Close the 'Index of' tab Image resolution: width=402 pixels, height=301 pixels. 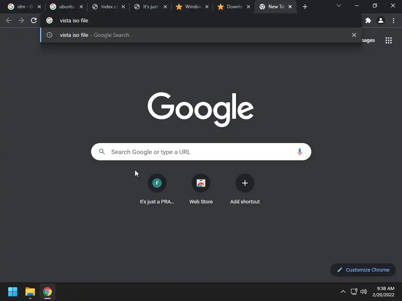point(123,7)
